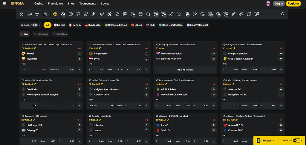Open the hamburger side menu
Viewport: 306px width, 145px height.
pyautogui.click(x=5, y=4)
